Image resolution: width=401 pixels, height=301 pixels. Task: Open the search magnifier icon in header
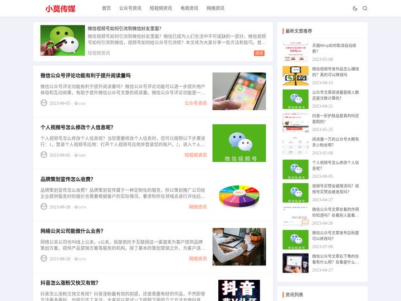365,8
